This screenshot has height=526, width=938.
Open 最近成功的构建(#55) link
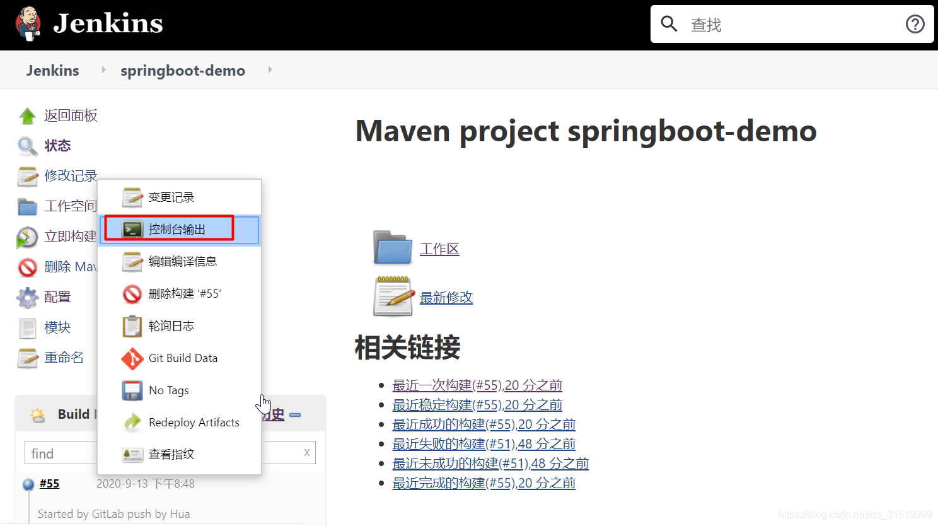pos(484,424)
